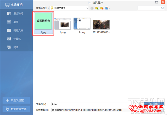This screenshot has width=167, height=115.
Task: Create a new folder icon
Action: click(x=102, y=8)
